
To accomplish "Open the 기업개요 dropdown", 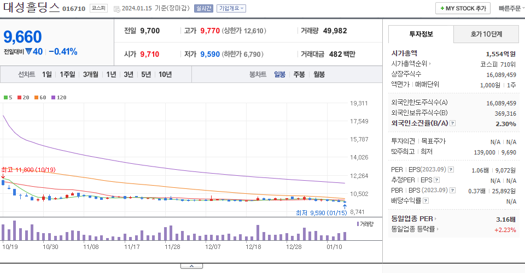I will pos(231,8).
